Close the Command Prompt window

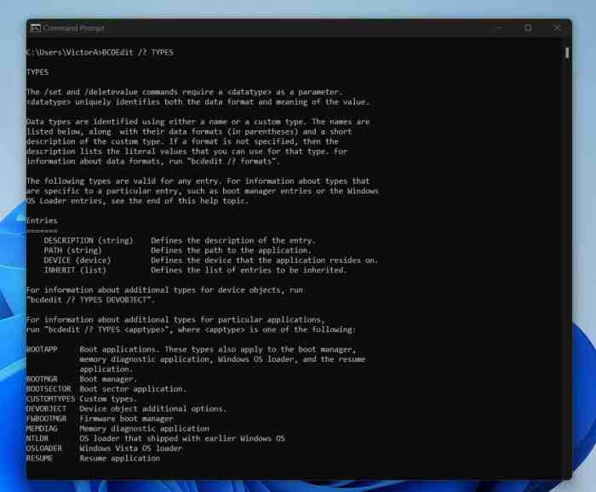557,28
